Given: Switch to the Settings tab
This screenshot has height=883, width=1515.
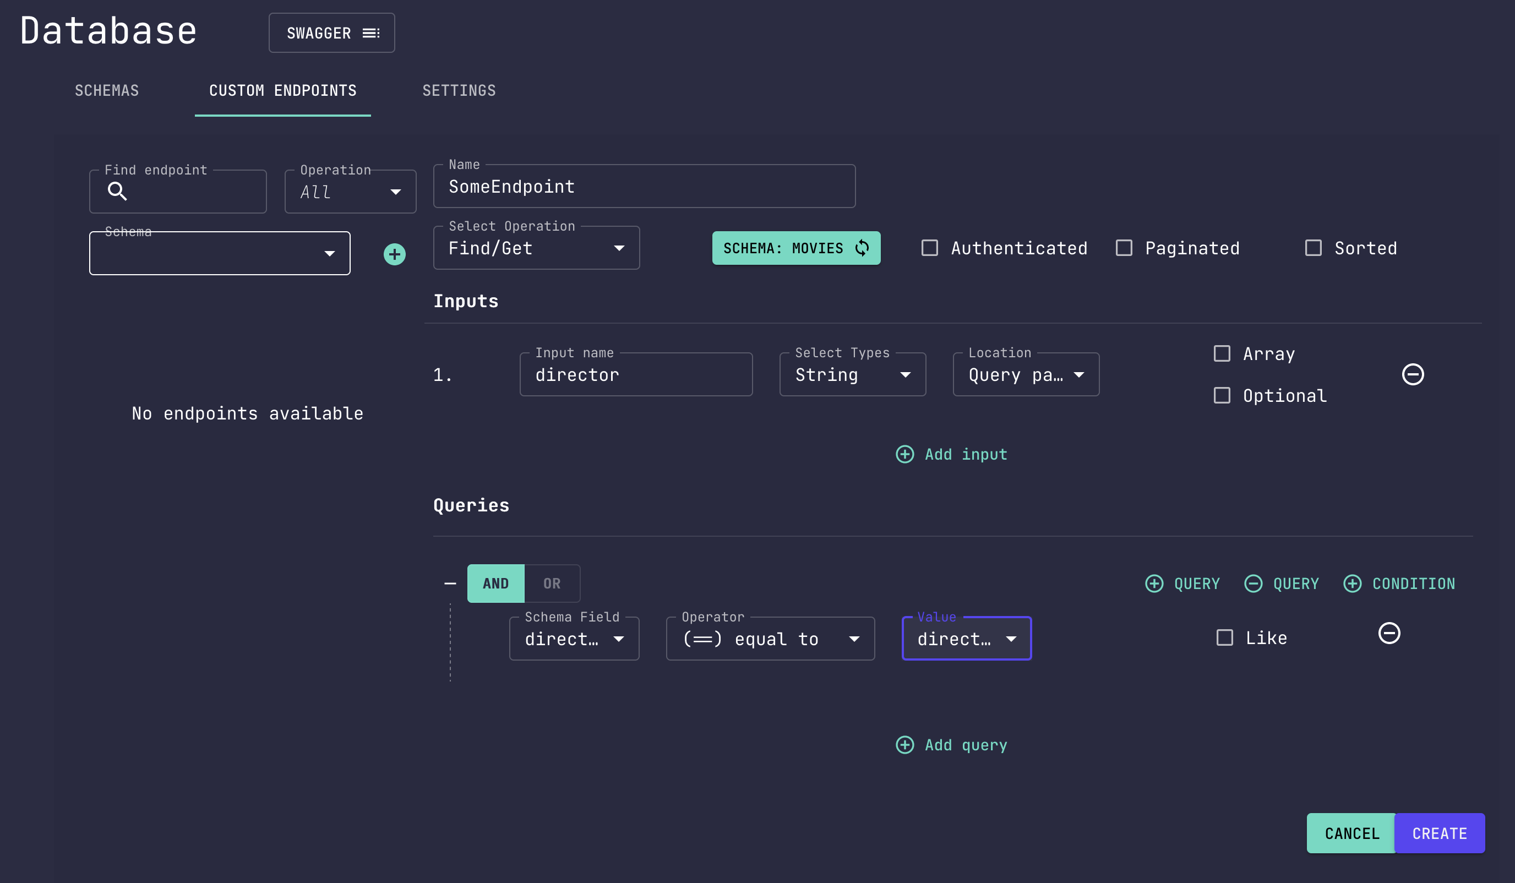Looking at the screenshot, I should [459, 91].
